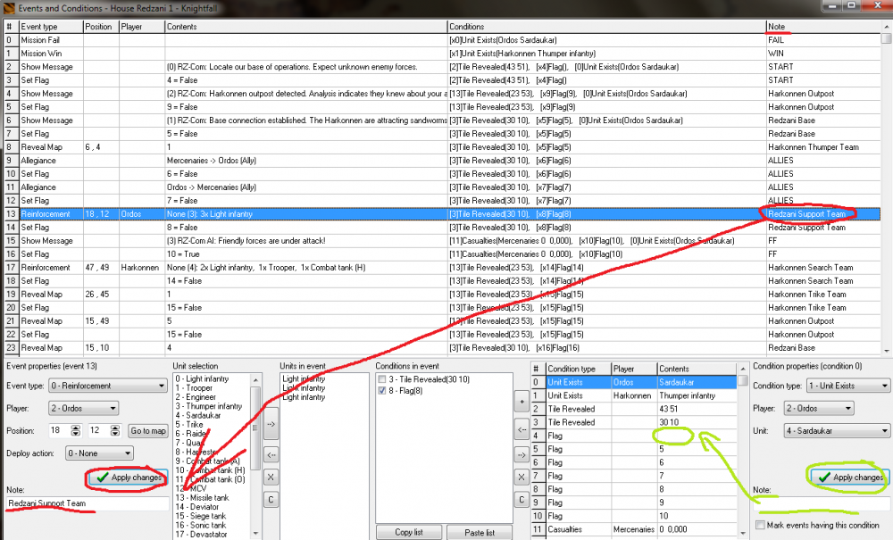Click the '-->' add-unit button beside Unit selection
The width and height of the screenshot is (893, 540).
[x=271, y=425]
